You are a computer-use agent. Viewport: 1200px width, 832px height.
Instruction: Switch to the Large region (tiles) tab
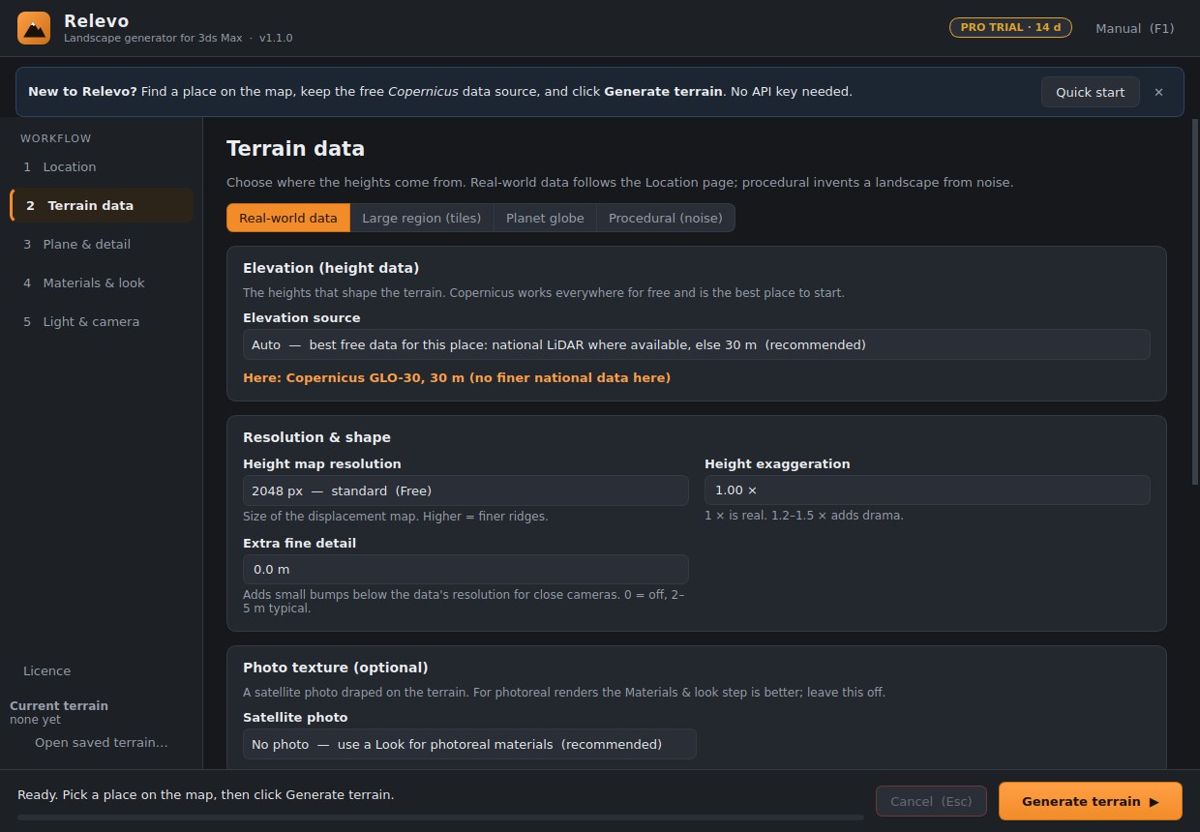click(421, 218)
